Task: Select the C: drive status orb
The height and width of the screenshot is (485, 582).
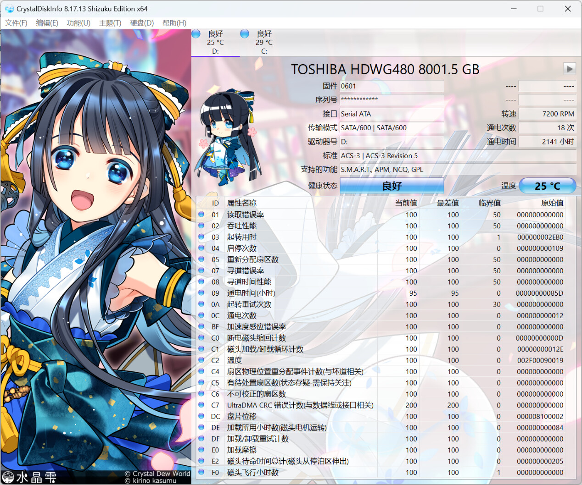Action: [x=245, y=34]
